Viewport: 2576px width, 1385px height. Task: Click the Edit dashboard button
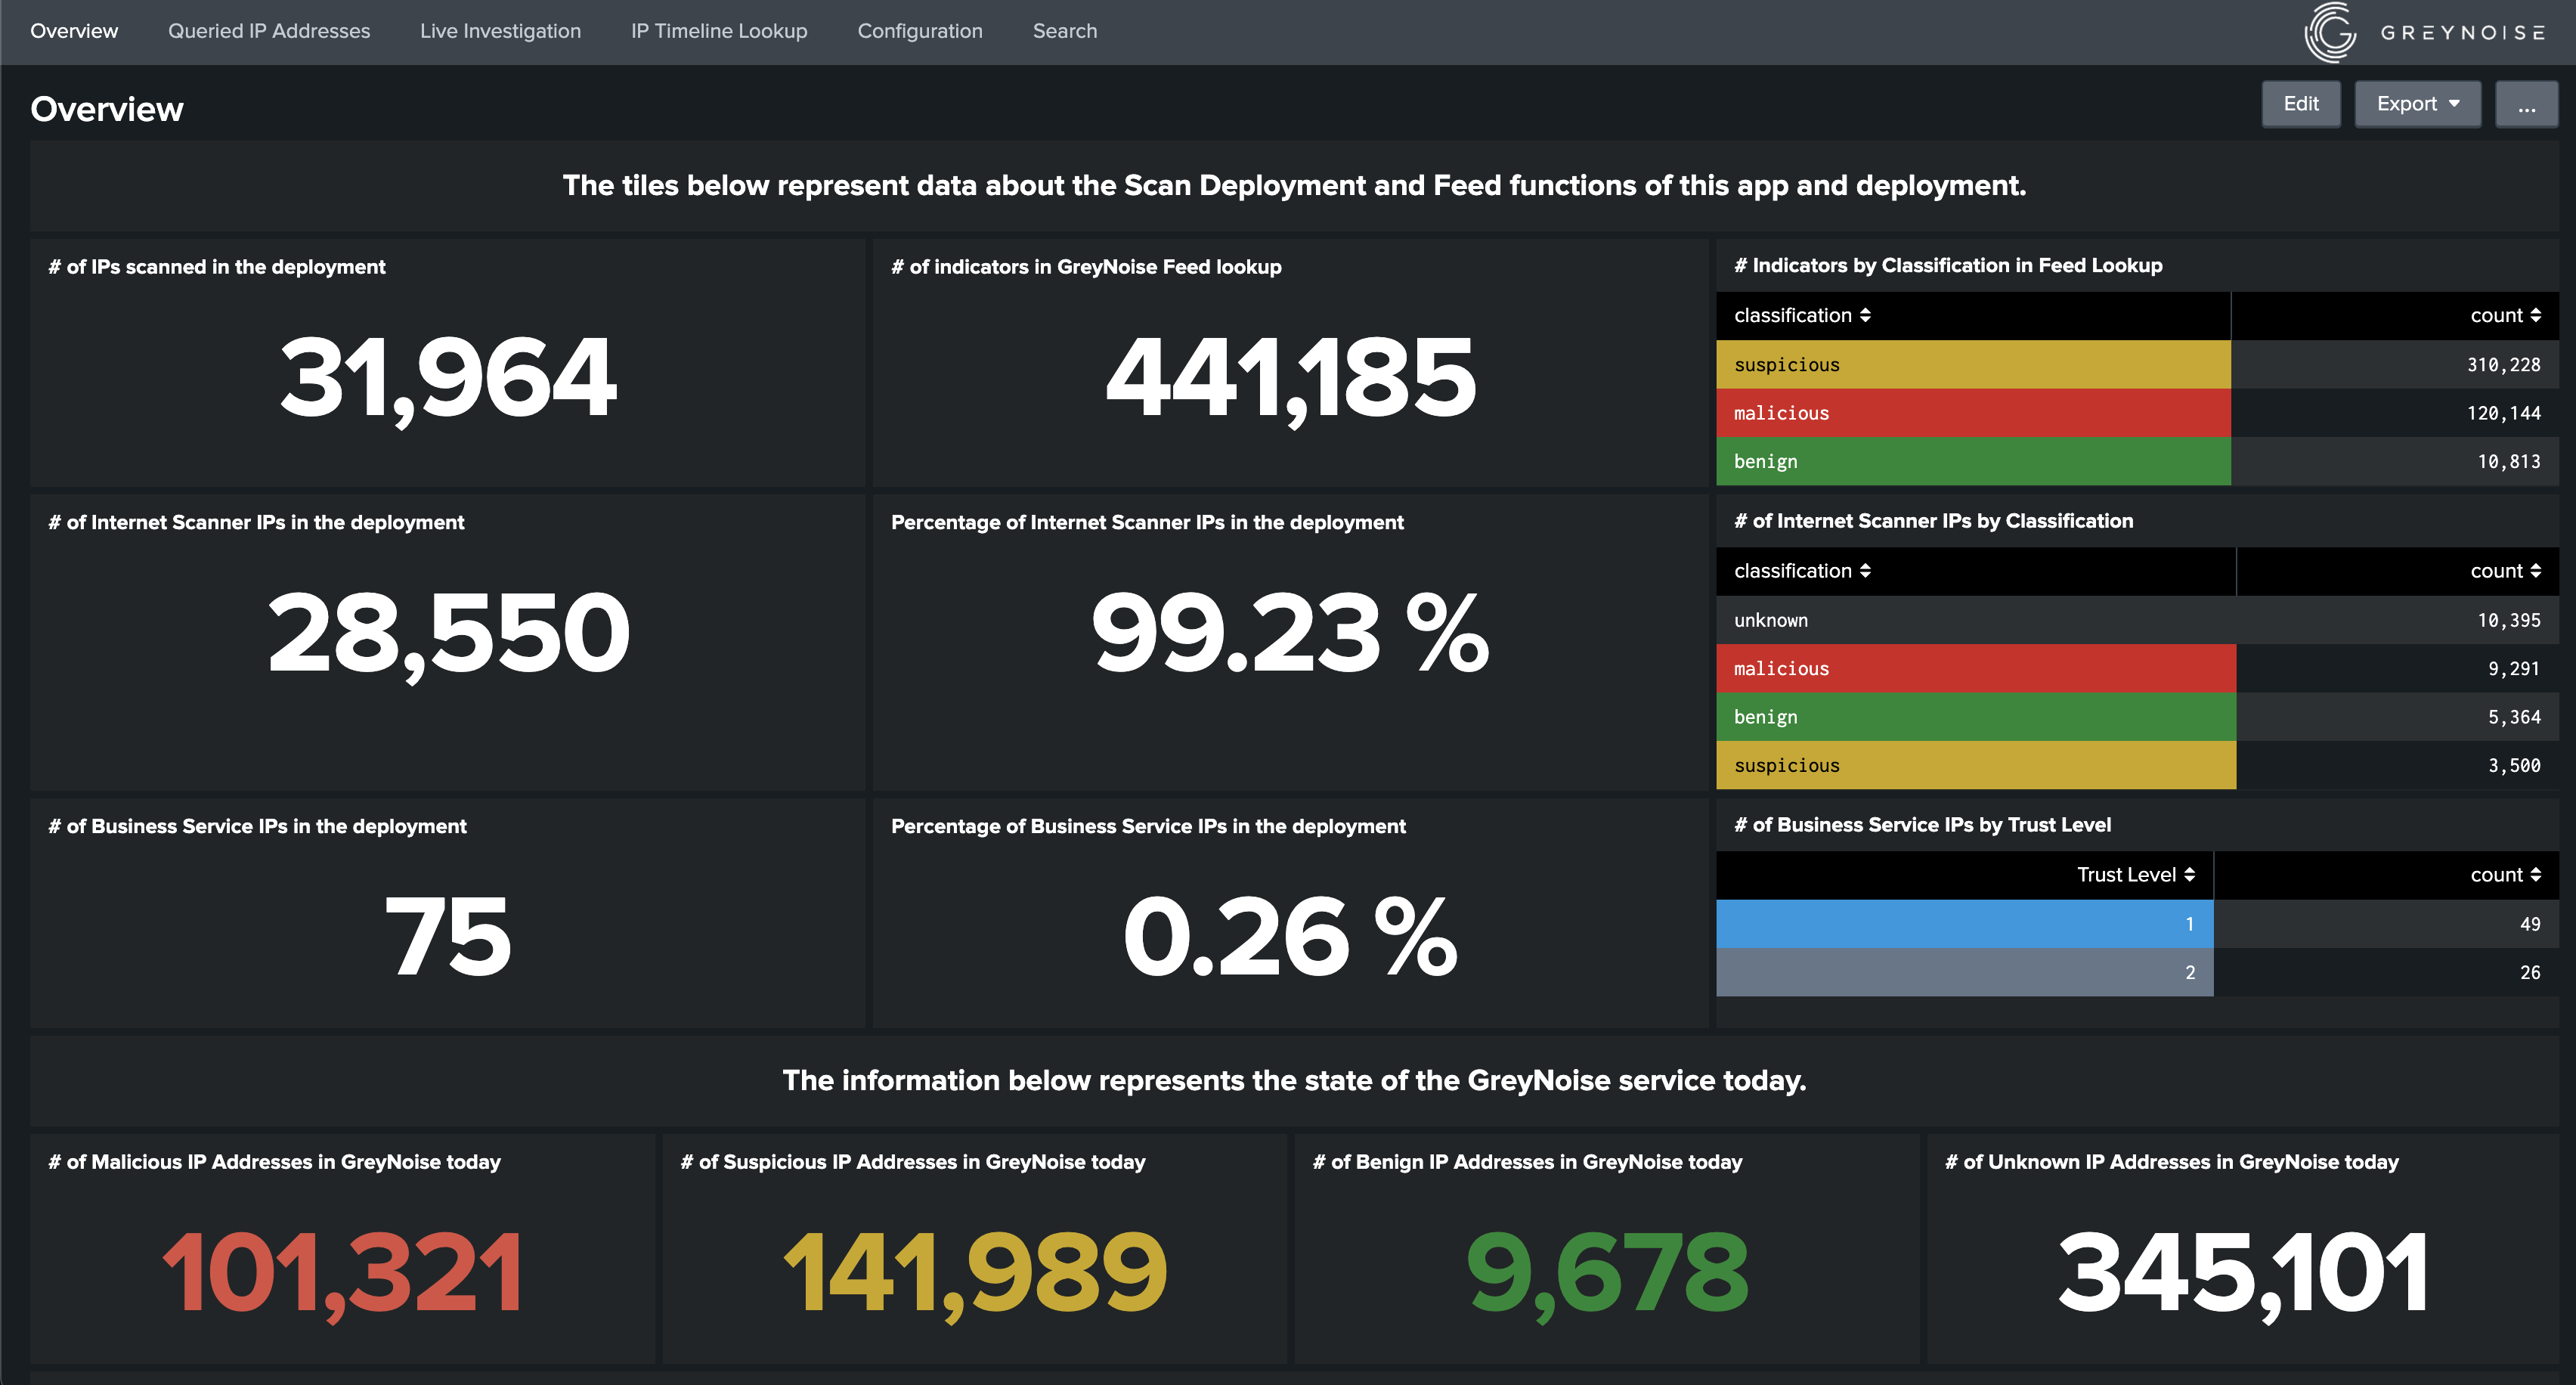click(2301, 104)
